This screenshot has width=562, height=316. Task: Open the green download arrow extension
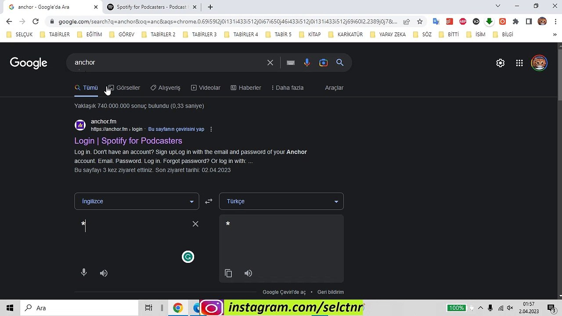click(489, 22)
